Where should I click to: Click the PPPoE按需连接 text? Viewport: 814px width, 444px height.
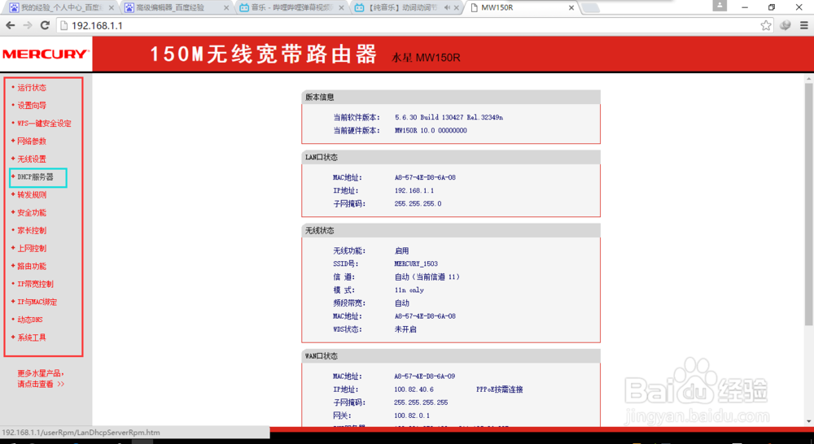click(x=500, y=390)
